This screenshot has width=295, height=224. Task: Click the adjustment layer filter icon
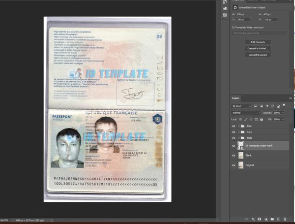(x=261, y=106)
